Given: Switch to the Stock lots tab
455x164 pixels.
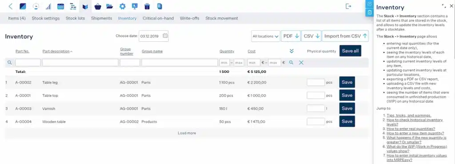Looking at the screenshot, I should pos(75,18).
